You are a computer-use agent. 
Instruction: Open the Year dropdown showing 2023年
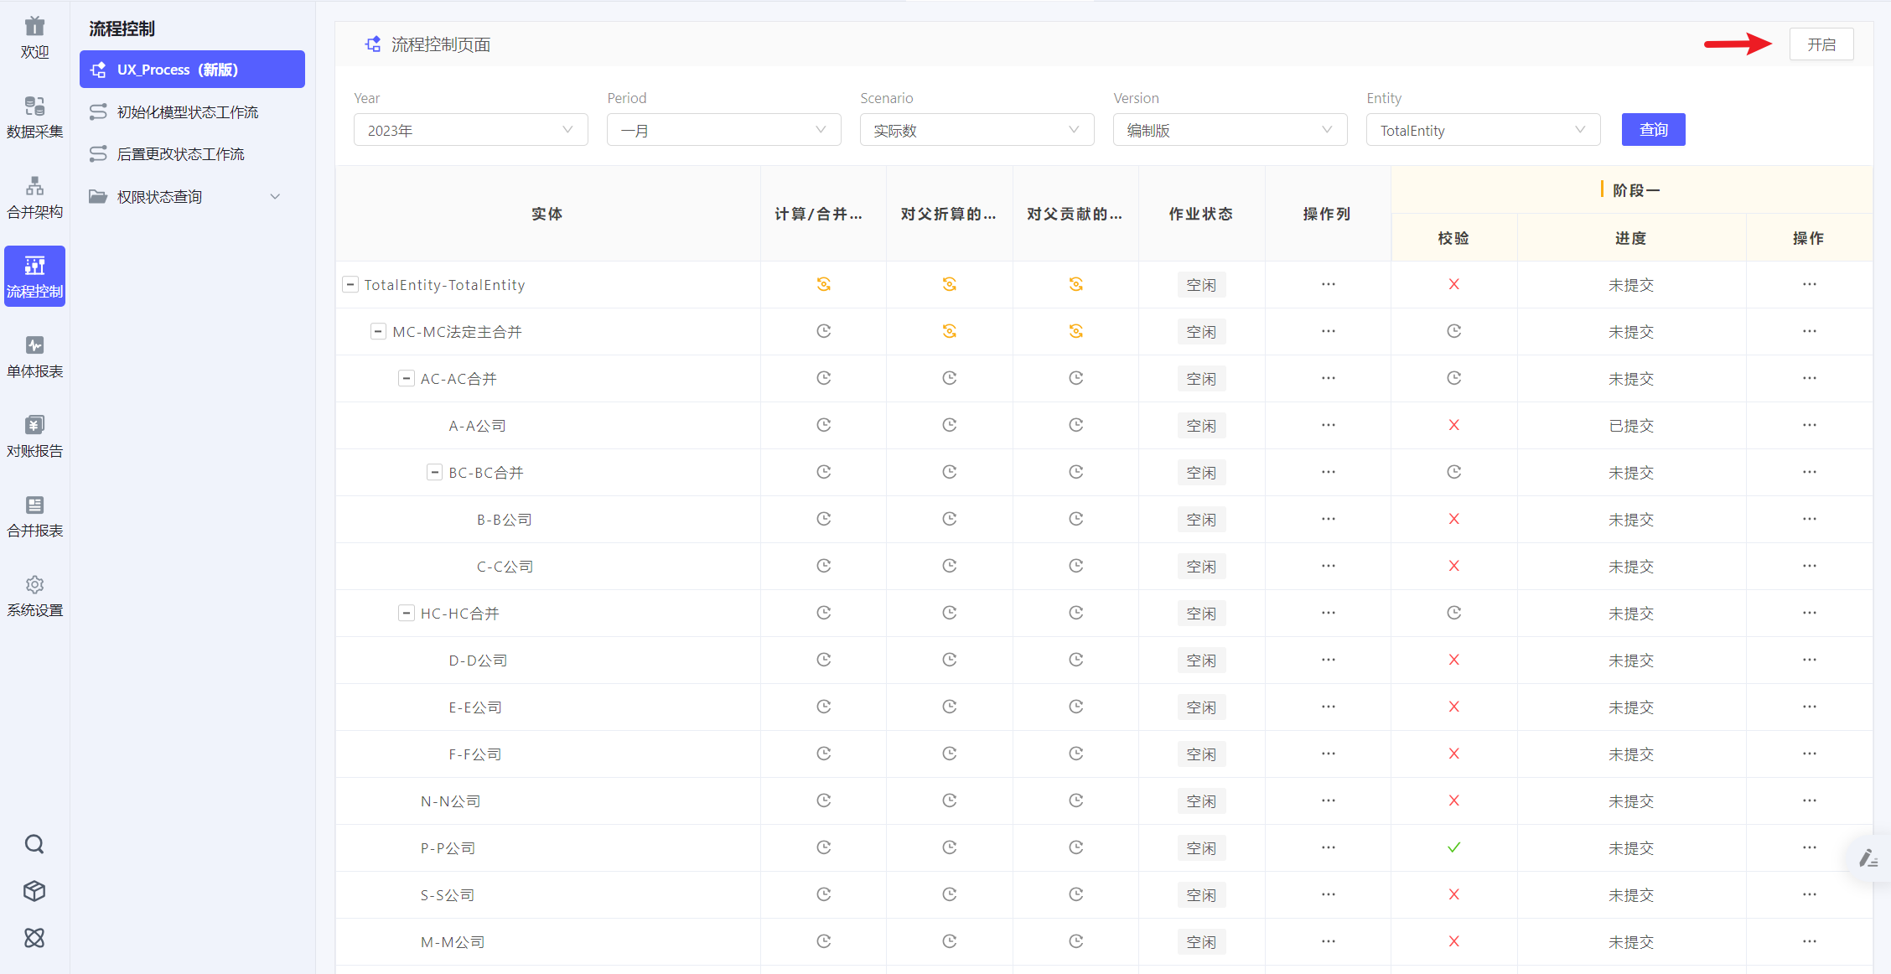pos(470,130)
